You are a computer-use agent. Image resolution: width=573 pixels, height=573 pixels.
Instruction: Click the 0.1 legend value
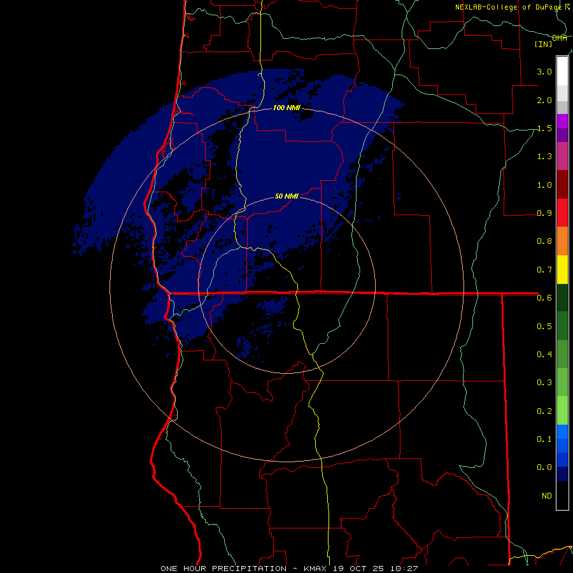pyautogui.click(x=544, y=439)
